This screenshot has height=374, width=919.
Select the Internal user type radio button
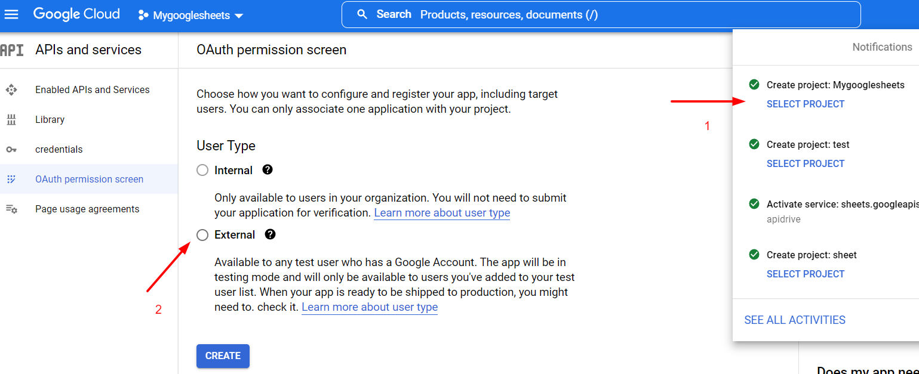tap(202, 170)
